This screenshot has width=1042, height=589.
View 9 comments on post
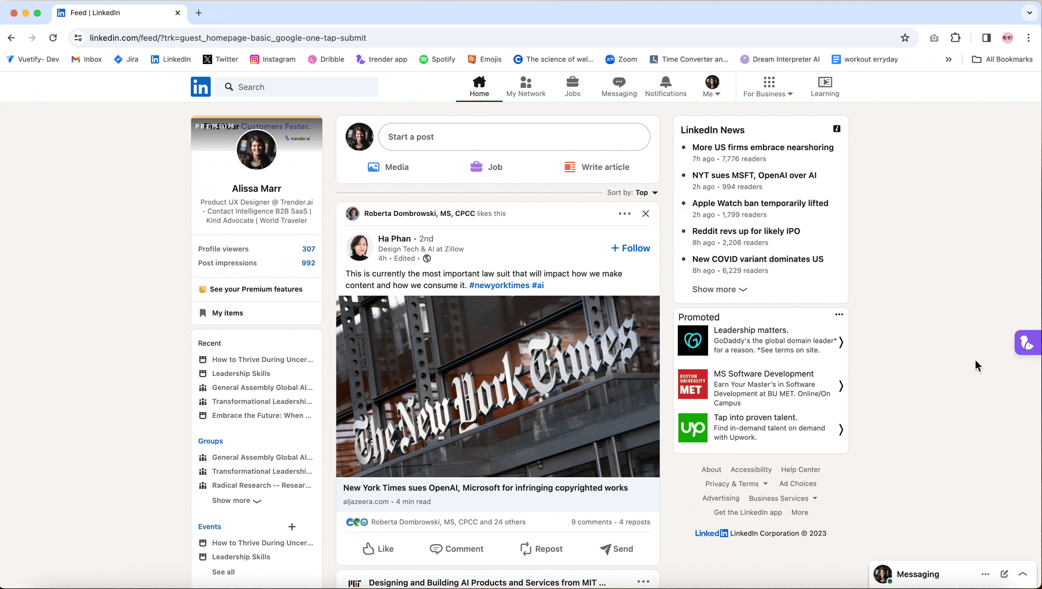(x=592, y=522)
